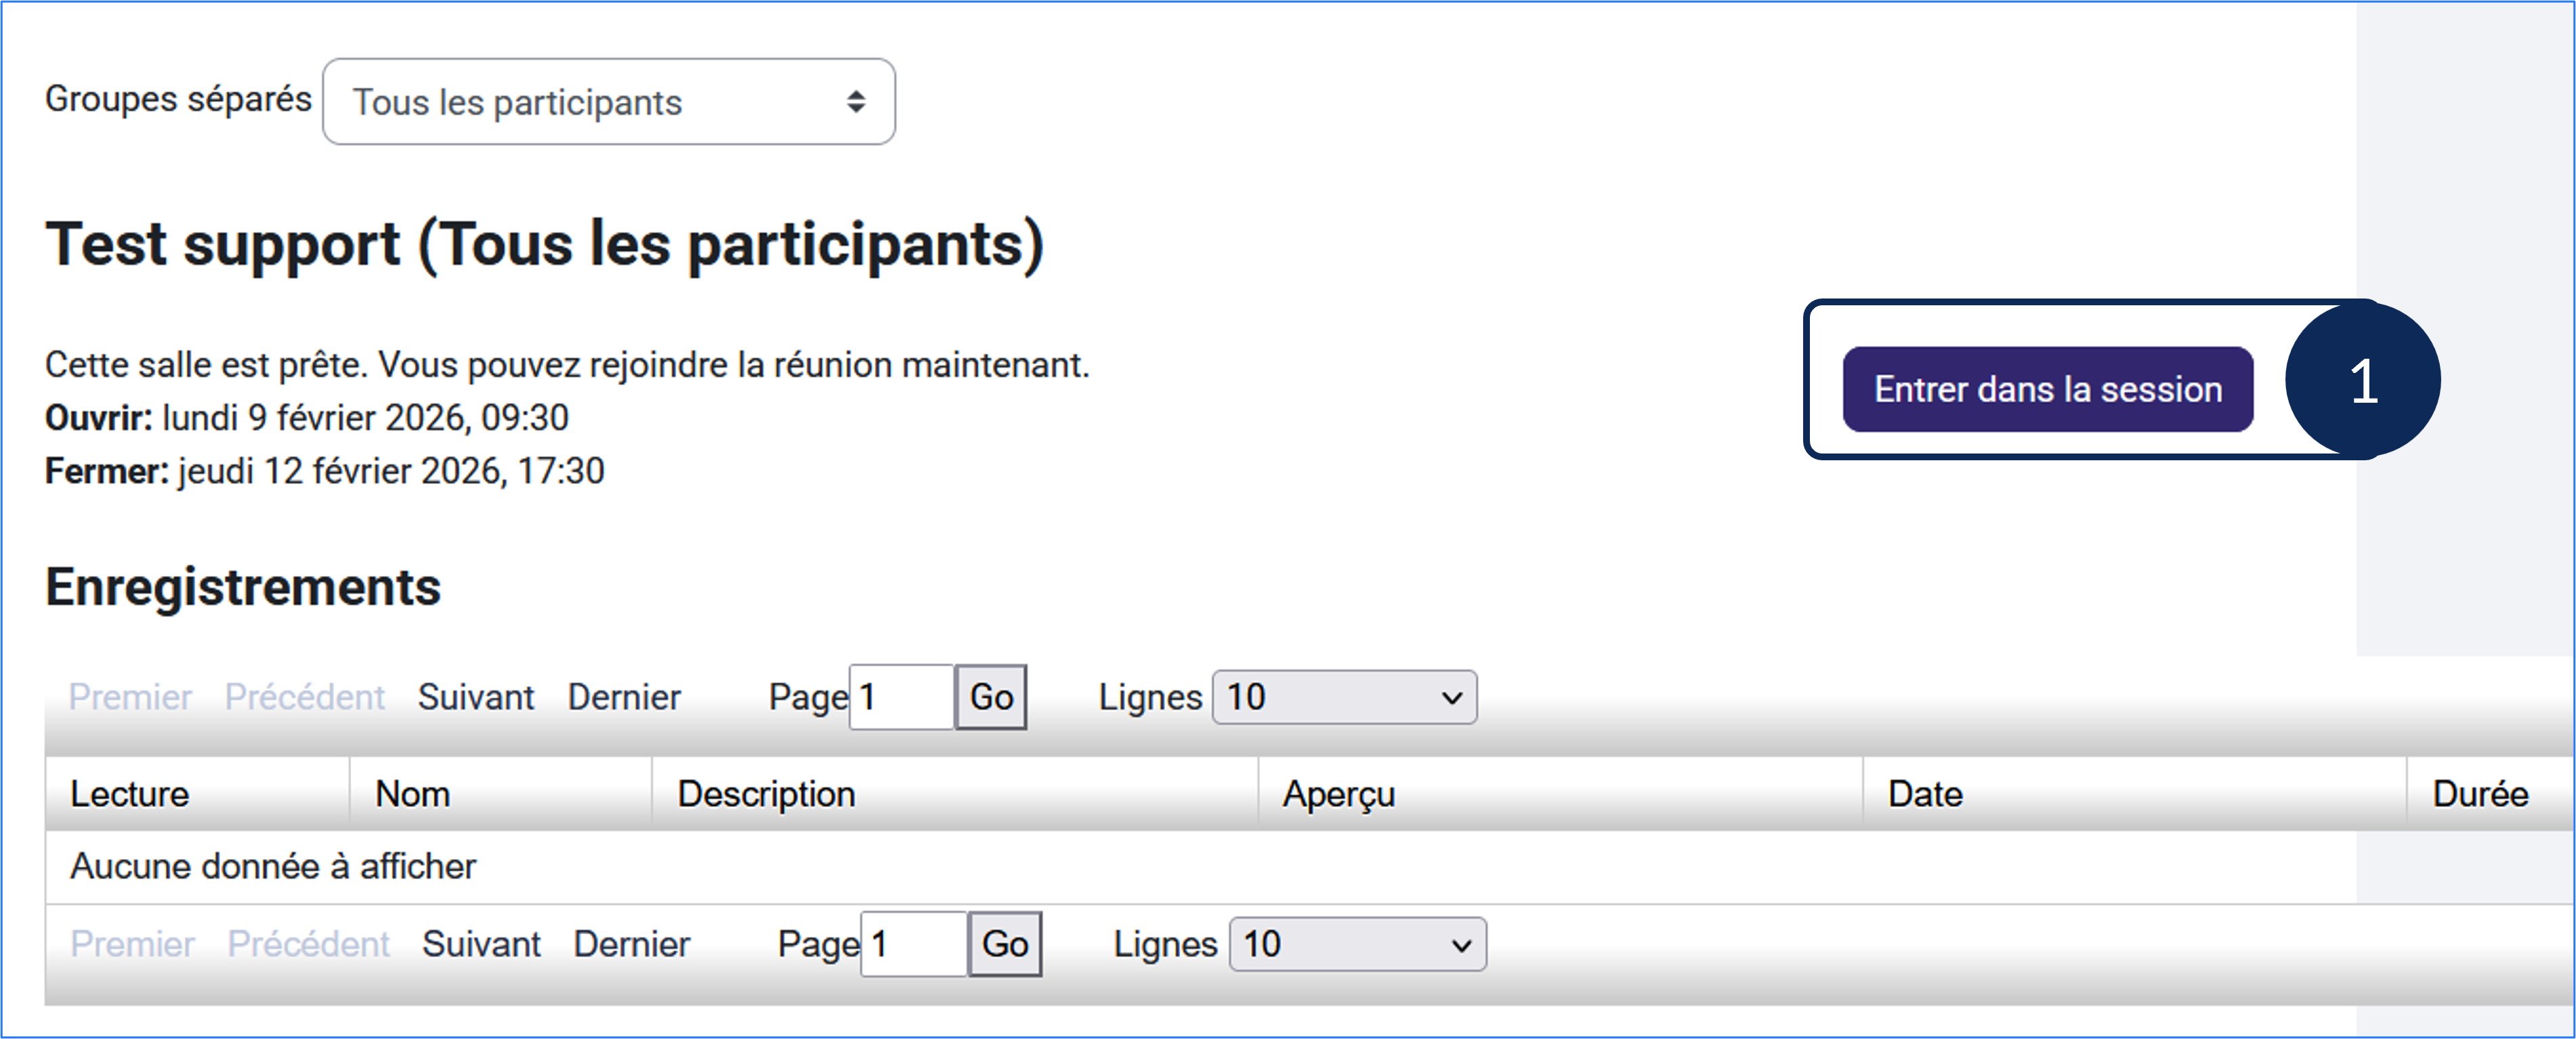
Task: Sort by the Durée column header
Action: [x=2480, y=794]
